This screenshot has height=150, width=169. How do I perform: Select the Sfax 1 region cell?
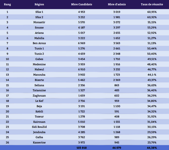39,12
